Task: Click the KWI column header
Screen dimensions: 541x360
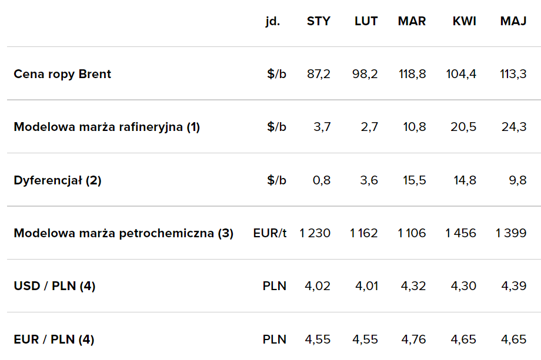Action: point(464,21)
